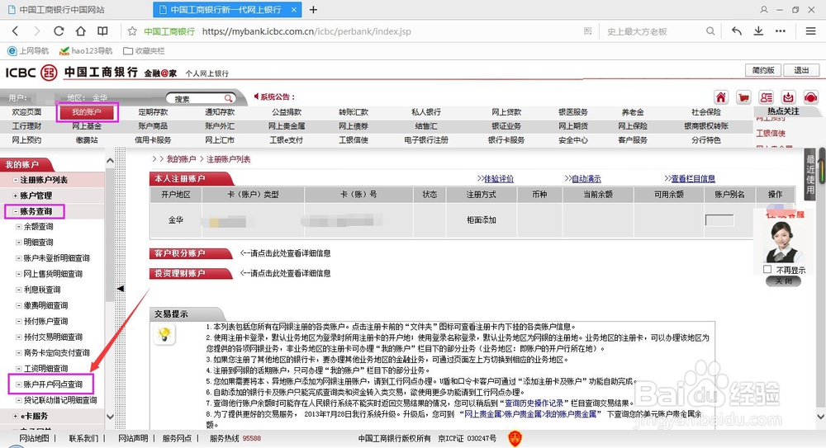Image resolution: width=826 pixels, height=448 pixels.
Task: Click the red online-service headset icon
Action: point(811,97)
